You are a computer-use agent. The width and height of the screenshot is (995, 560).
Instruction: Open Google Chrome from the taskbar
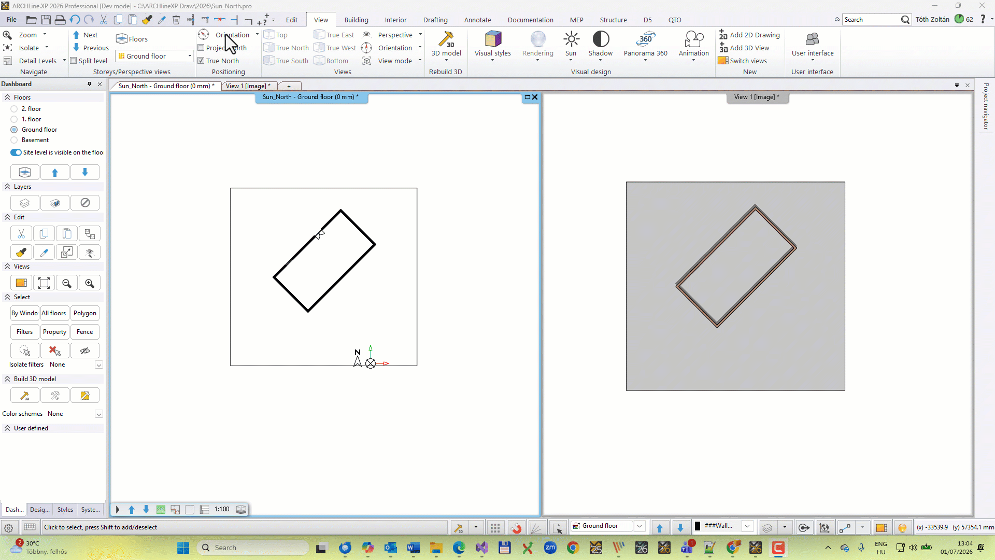[x=573, y=548]
